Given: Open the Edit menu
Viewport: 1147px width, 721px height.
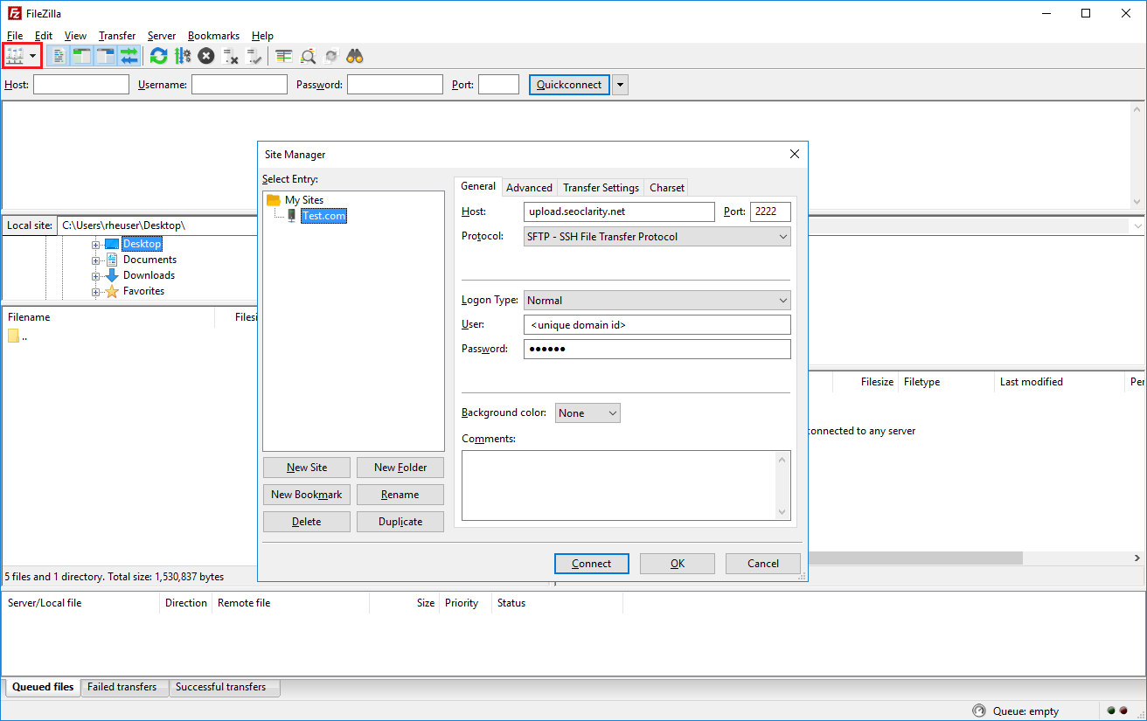Looking at the screenshot, I should (44, 36).
